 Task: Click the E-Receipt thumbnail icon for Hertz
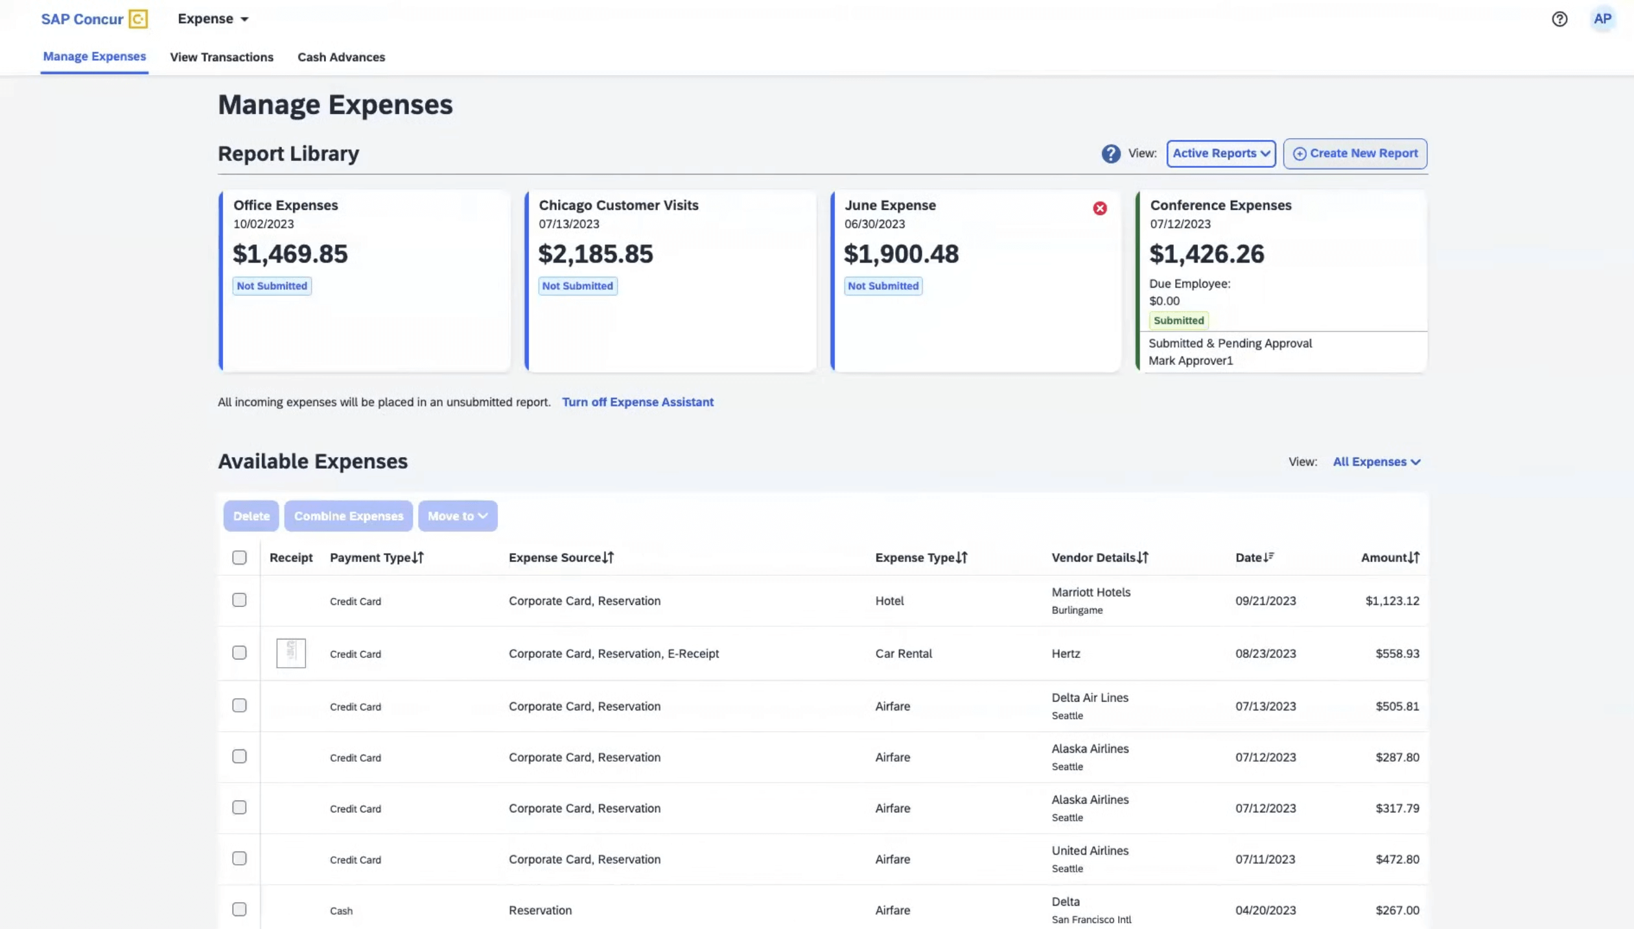point(290,653)
